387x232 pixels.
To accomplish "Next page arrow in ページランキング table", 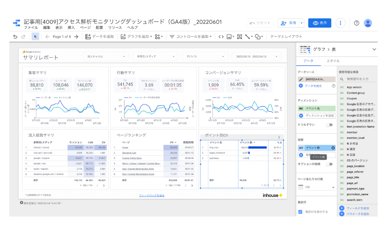I will point(192,186).
